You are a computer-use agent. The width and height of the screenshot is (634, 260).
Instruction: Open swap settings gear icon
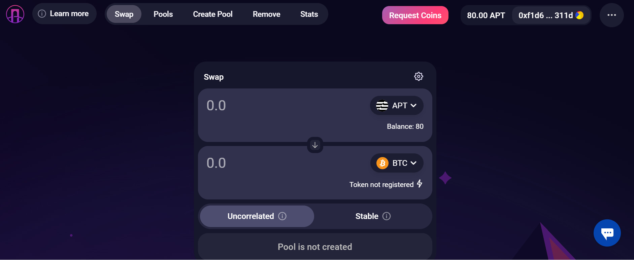419,76
